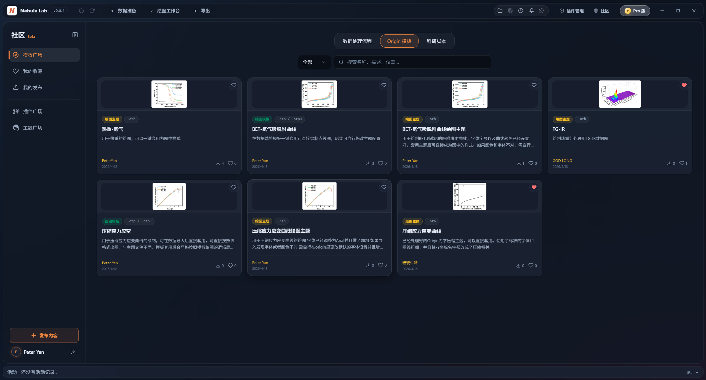Click the 发布内容 button

tap(44, 335)
